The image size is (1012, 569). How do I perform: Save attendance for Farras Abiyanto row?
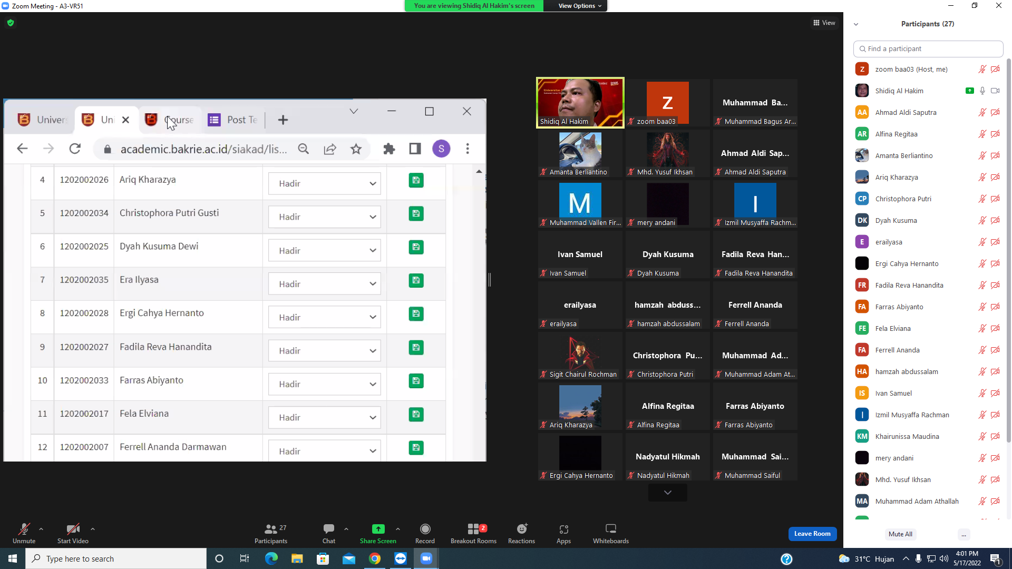(416, 381)
